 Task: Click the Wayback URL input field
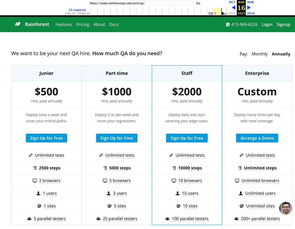(x=141, y=3)
